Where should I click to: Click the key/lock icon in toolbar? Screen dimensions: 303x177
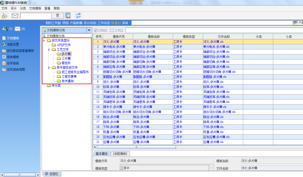click(5, 16)
